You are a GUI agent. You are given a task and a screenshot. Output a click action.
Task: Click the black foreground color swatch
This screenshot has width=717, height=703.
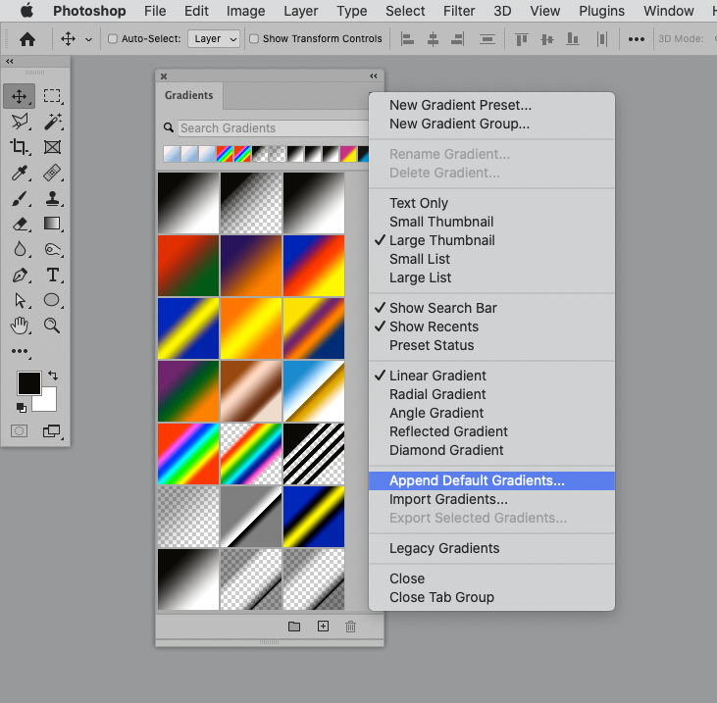pos(27,381)
